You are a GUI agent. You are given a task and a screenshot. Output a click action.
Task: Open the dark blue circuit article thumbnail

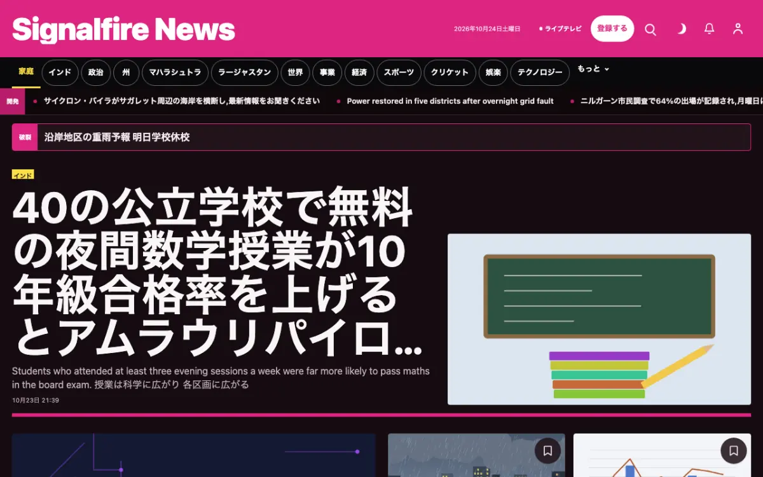(x=194, y=455)
